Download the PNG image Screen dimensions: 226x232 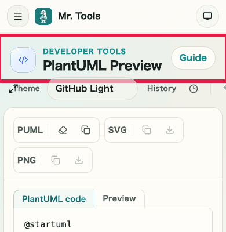tap(79, 160)
